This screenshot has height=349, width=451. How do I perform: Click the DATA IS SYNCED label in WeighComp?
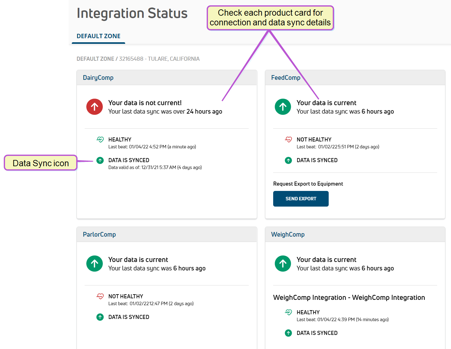[317, 333]
